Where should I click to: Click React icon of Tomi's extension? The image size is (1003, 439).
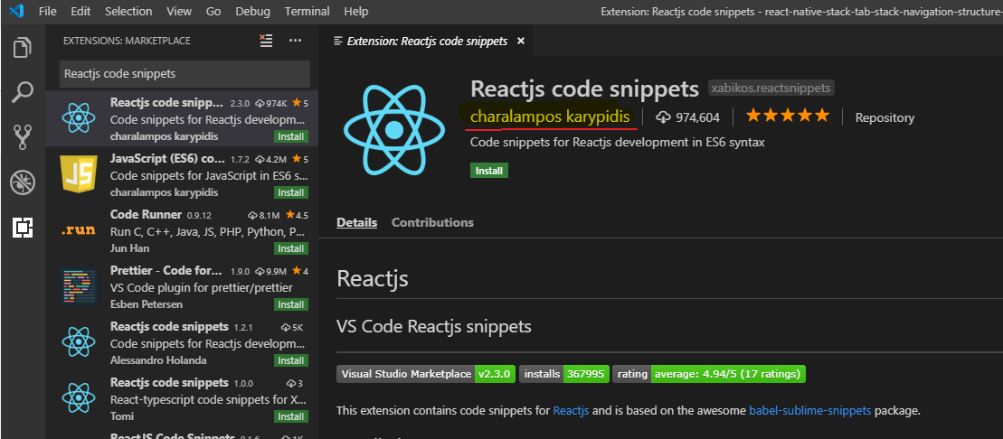pos(79,397)
